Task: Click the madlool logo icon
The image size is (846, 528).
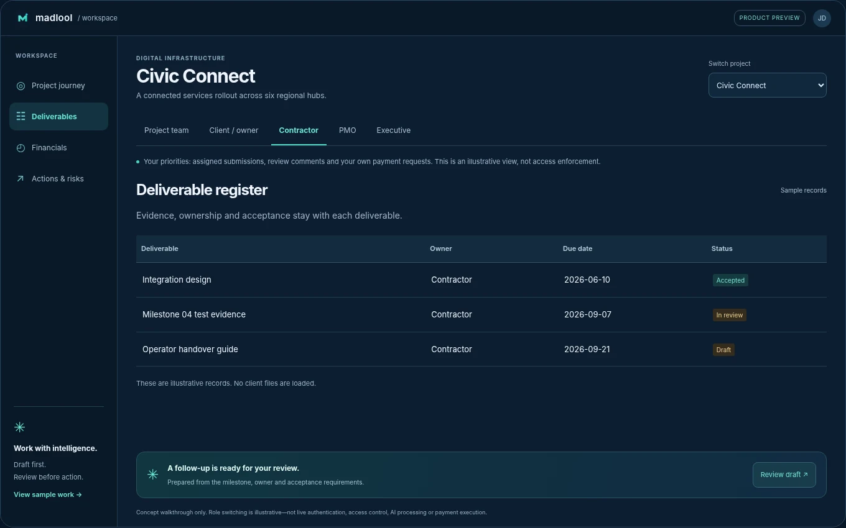Action: click(x=23, y=18)
